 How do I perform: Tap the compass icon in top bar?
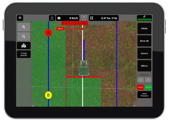click(84, 17)
